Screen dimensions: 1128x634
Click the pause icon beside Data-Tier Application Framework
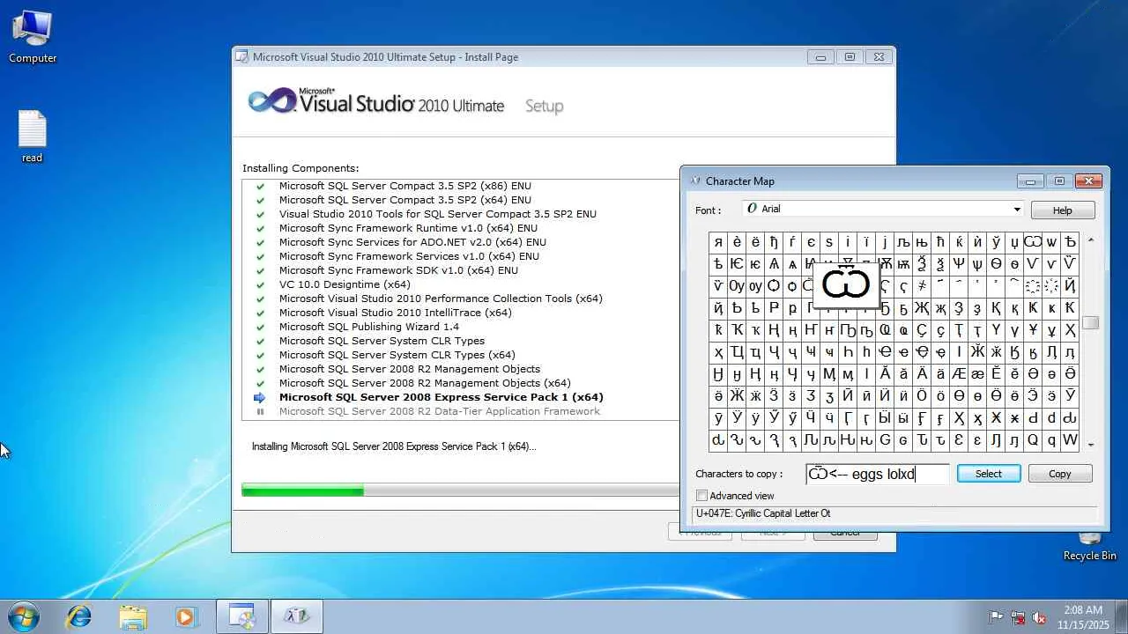point(260,412)
